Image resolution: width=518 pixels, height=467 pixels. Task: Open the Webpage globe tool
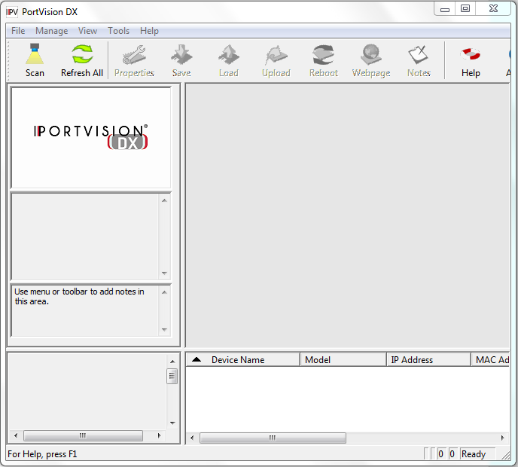(371, 60)
